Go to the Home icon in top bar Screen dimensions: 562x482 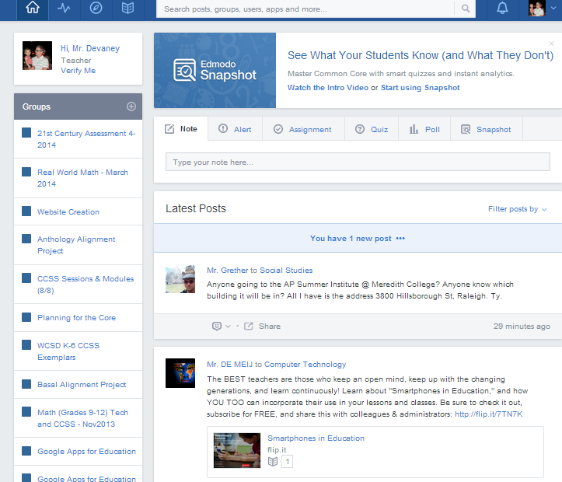tap(33, 8)
